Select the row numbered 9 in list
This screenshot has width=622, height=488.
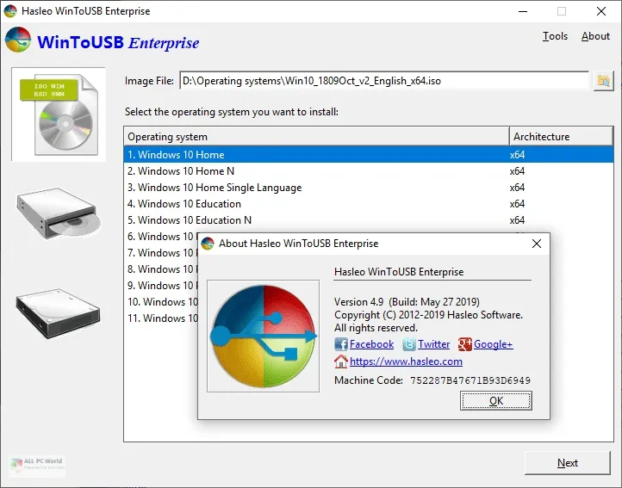coord(161,286)
